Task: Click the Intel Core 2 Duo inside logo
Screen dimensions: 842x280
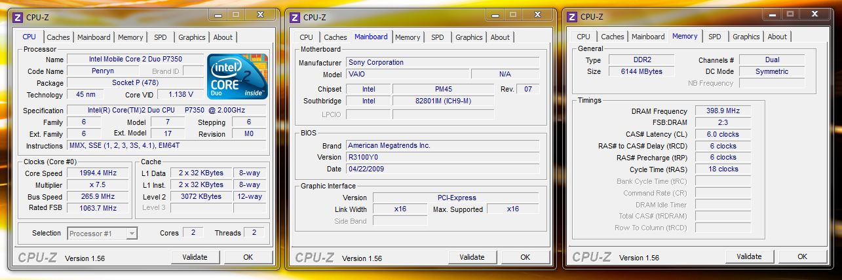Action: pyautogui.click(x=237, y=76)
